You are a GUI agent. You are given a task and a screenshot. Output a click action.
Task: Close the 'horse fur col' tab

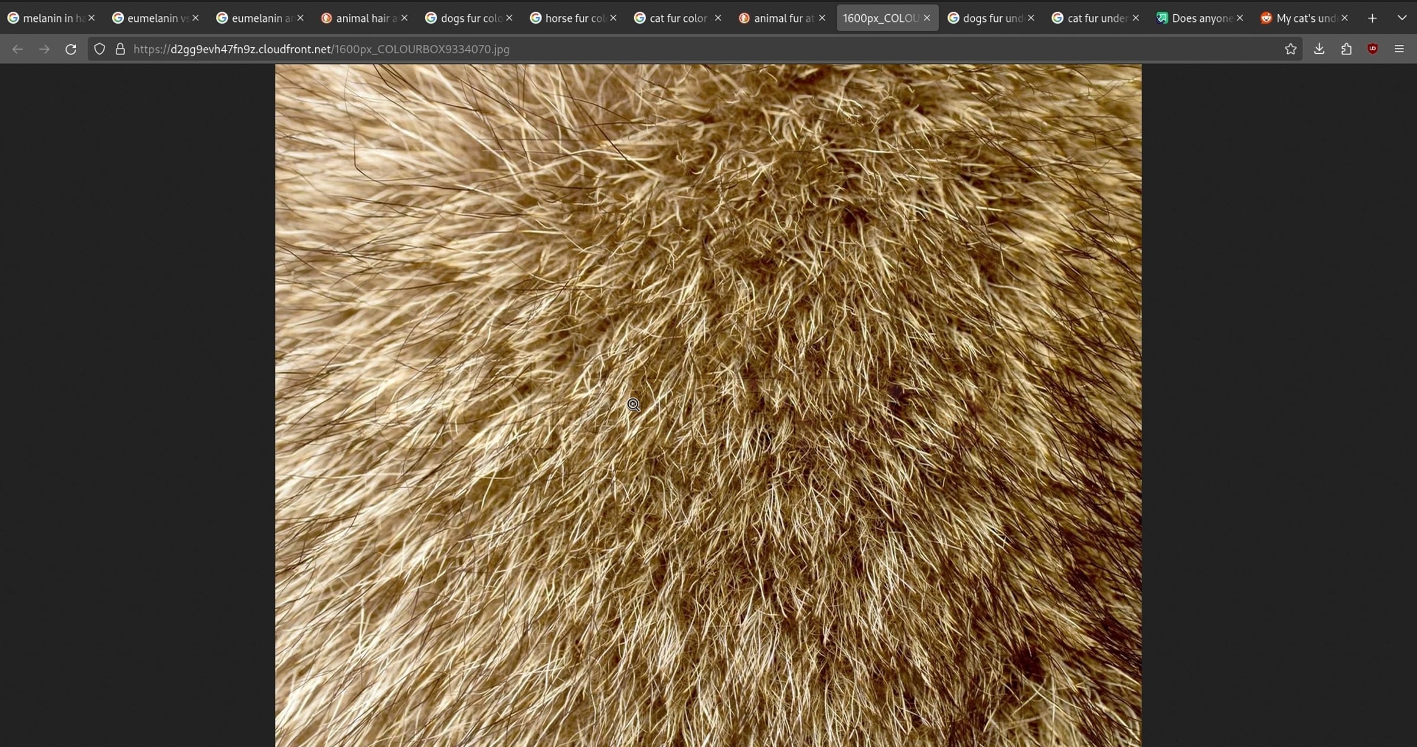613,18
